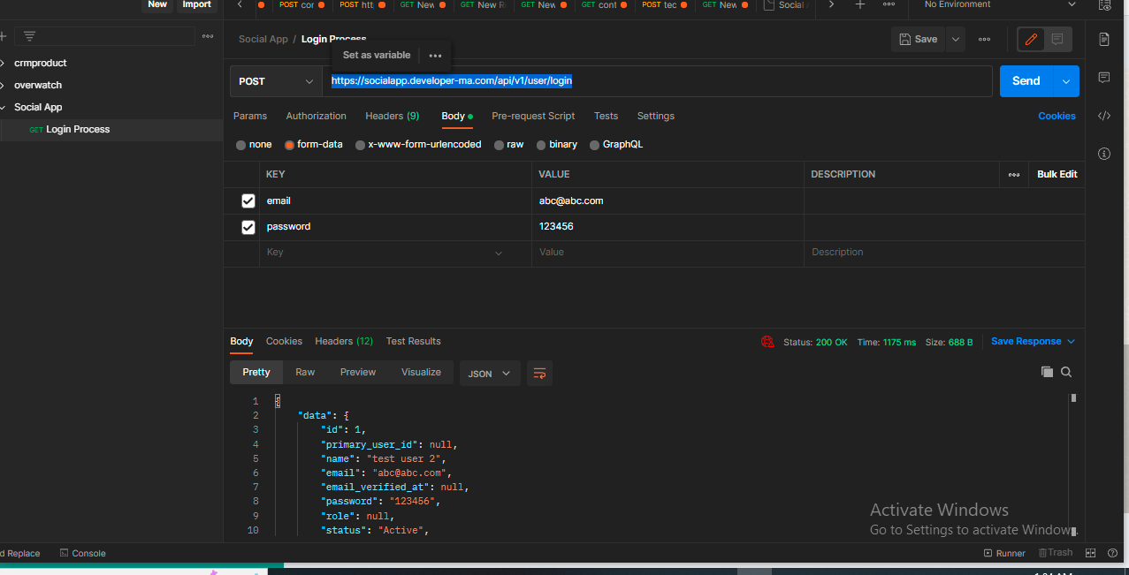Uncheck the password parameter checkbox

tap(248, 228)
